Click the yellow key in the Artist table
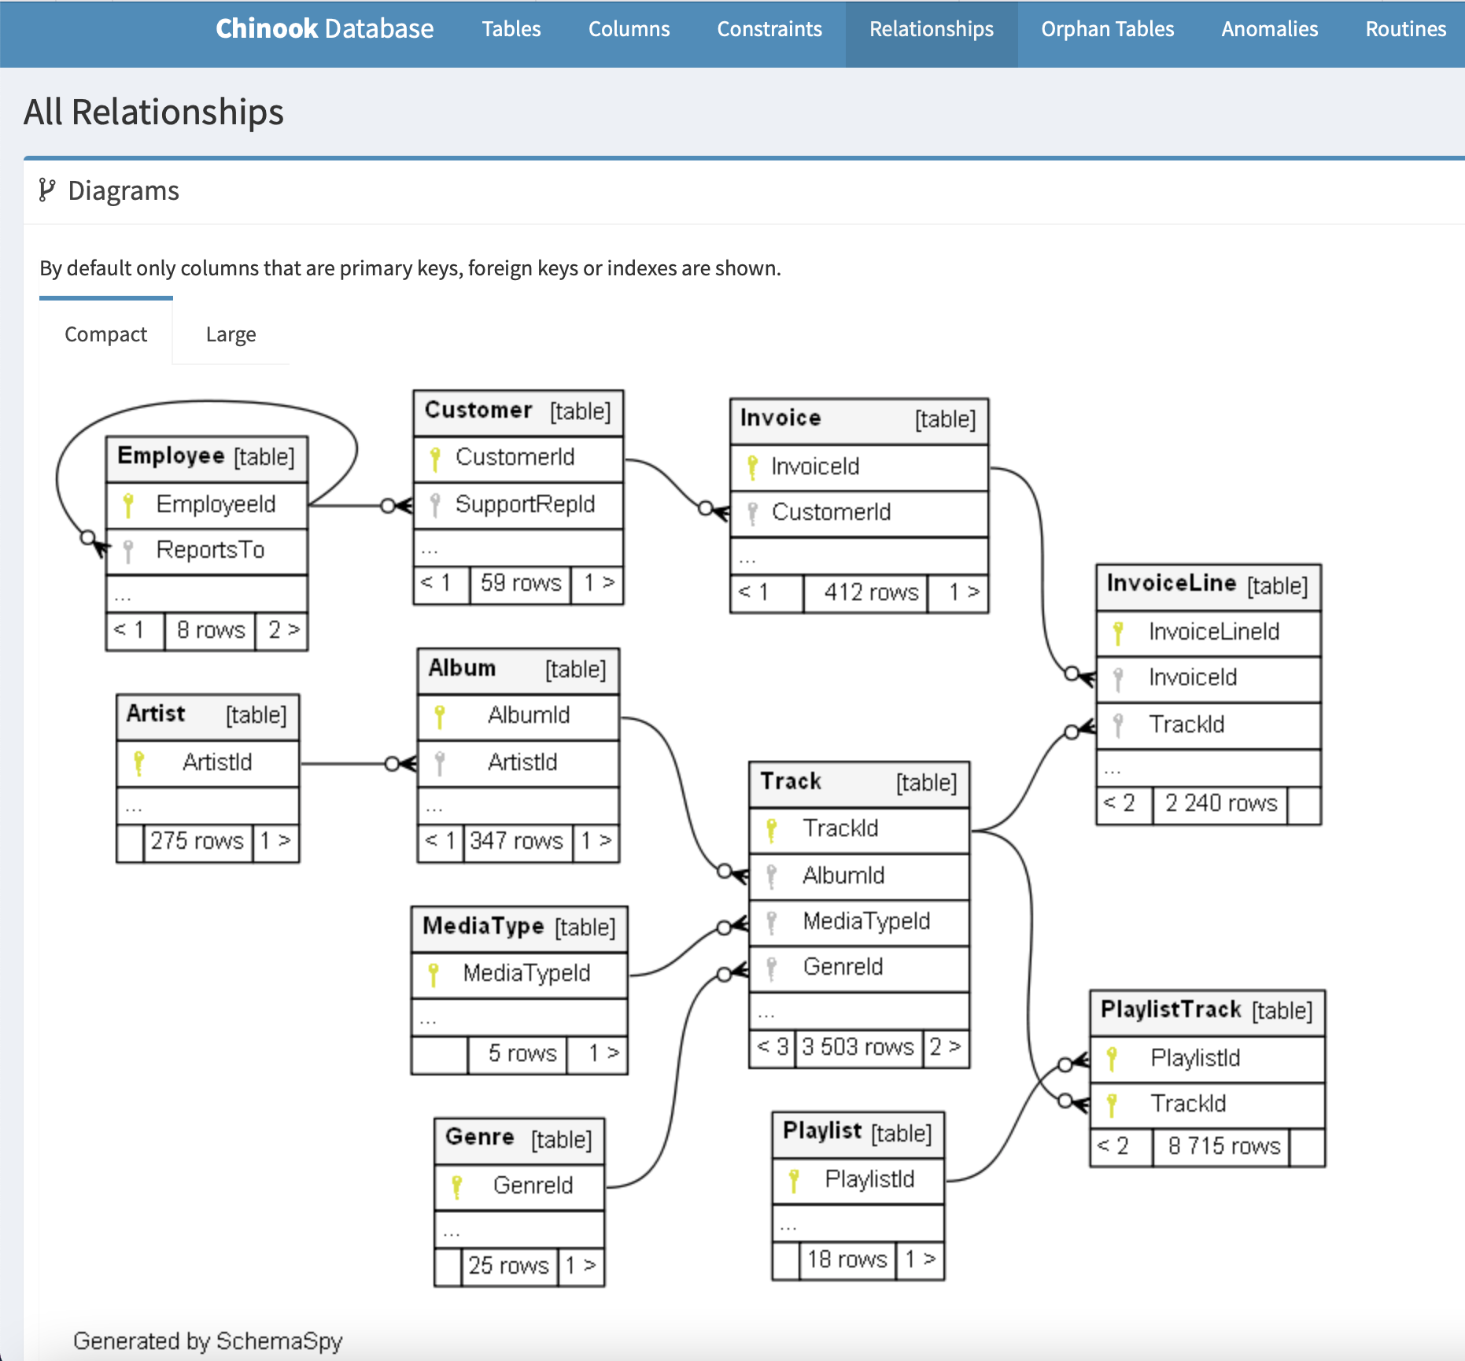 click(139, 763)
